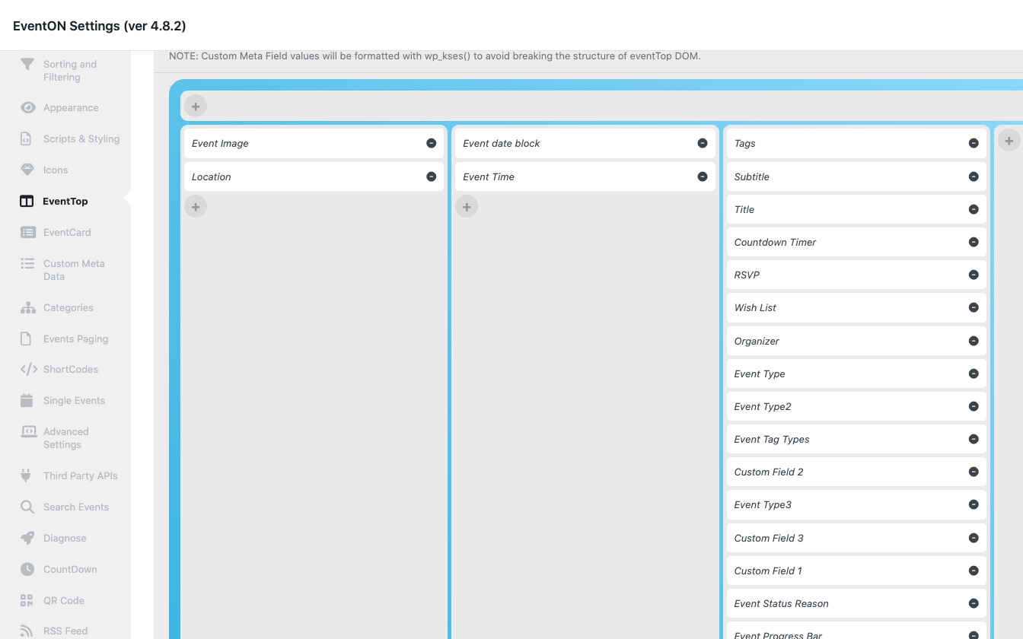Remove the Location field
1023x639 pixels.
431,176
